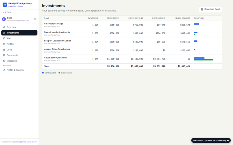This screenshot has width=233, height=145.
Task: Click the $2,013,624 total equity balance
Action: click(184, 66)
